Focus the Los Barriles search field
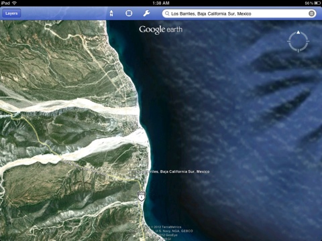 click(239, 13)
